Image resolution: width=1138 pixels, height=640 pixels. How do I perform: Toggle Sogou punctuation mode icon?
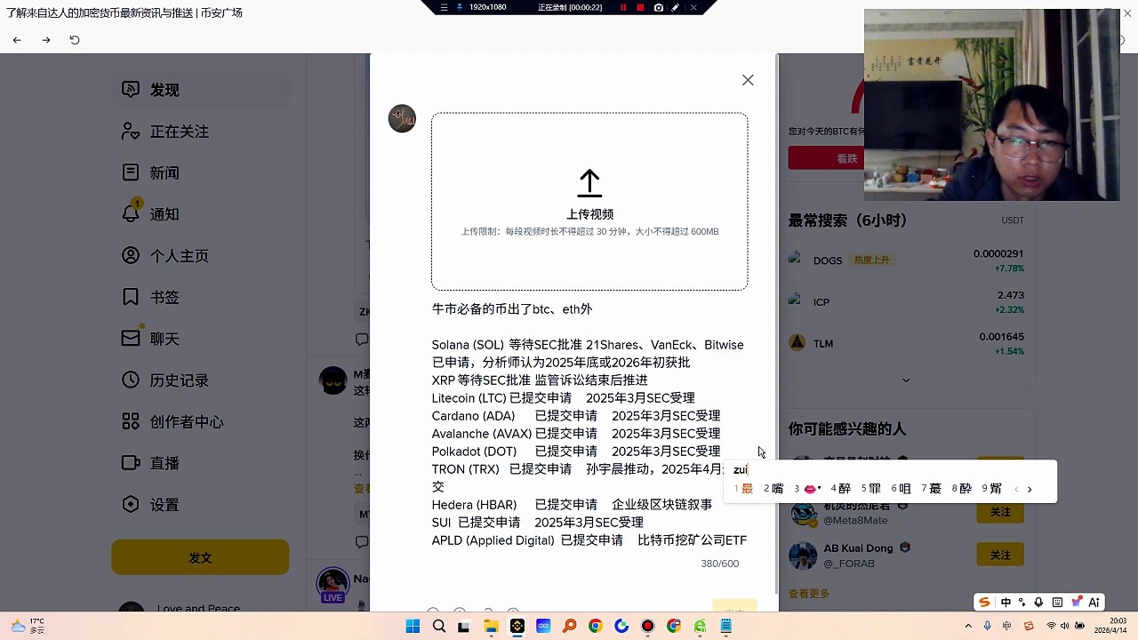pyautogui.click(x=1022, y=602)
